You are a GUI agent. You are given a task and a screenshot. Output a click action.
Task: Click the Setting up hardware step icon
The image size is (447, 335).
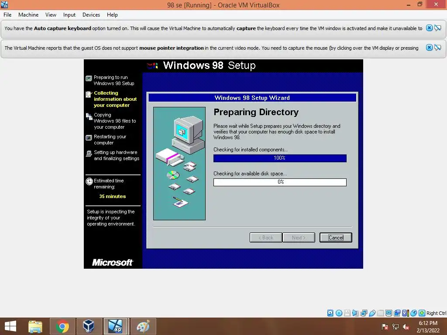pyautogui.click(x=89, y=154)
